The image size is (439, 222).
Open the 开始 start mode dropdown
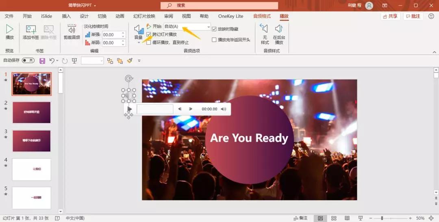[209, 27]
